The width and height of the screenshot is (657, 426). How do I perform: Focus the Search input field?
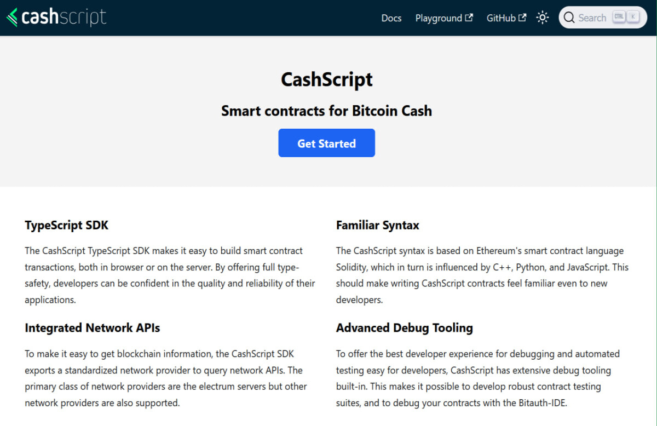point(602,18)
